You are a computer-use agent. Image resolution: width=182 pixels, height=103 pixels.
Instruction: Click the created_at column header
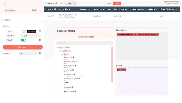[x=85, y=9]
